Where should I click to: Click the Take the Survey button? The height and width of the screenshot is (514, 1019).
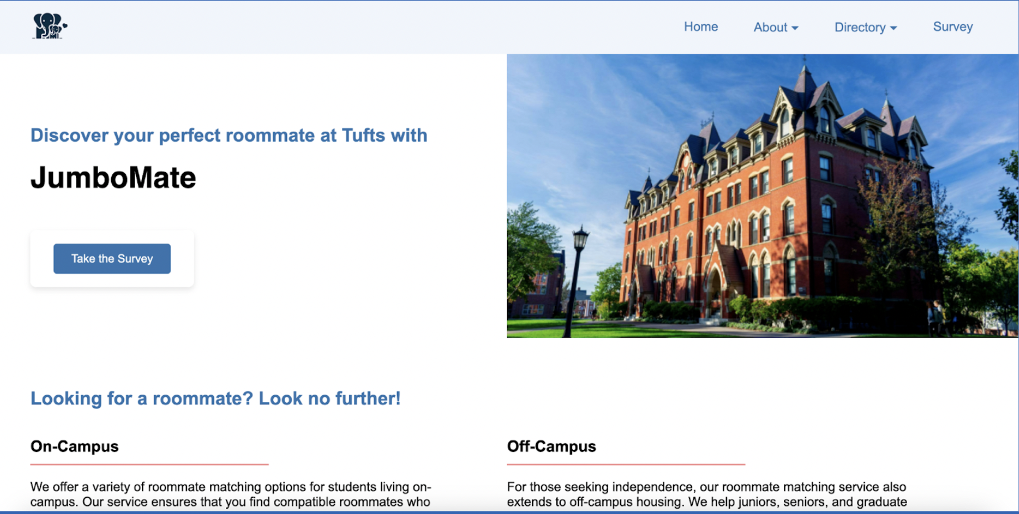(112, 259)
